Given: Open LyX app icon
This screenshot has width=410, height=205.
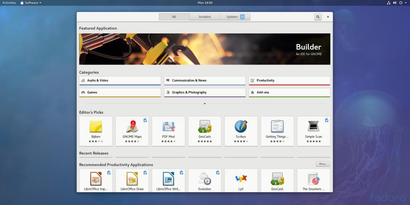Looking at the screenshot, I should [241, 179].
